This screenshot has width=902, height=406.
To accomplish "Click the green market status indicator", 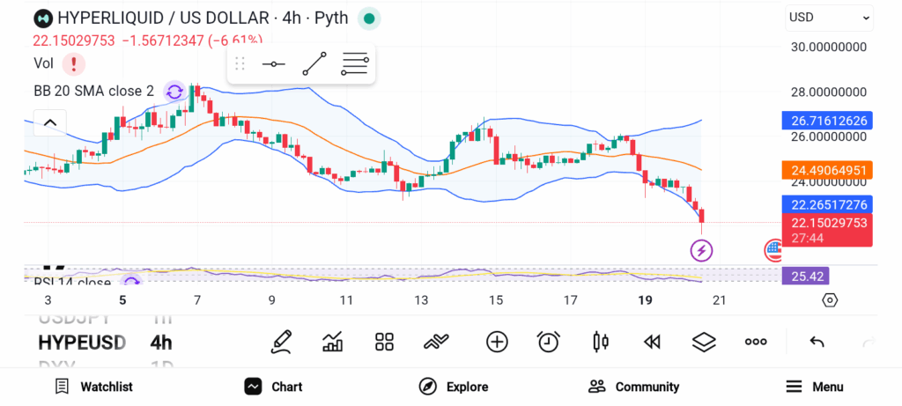I will pos(370,18).
